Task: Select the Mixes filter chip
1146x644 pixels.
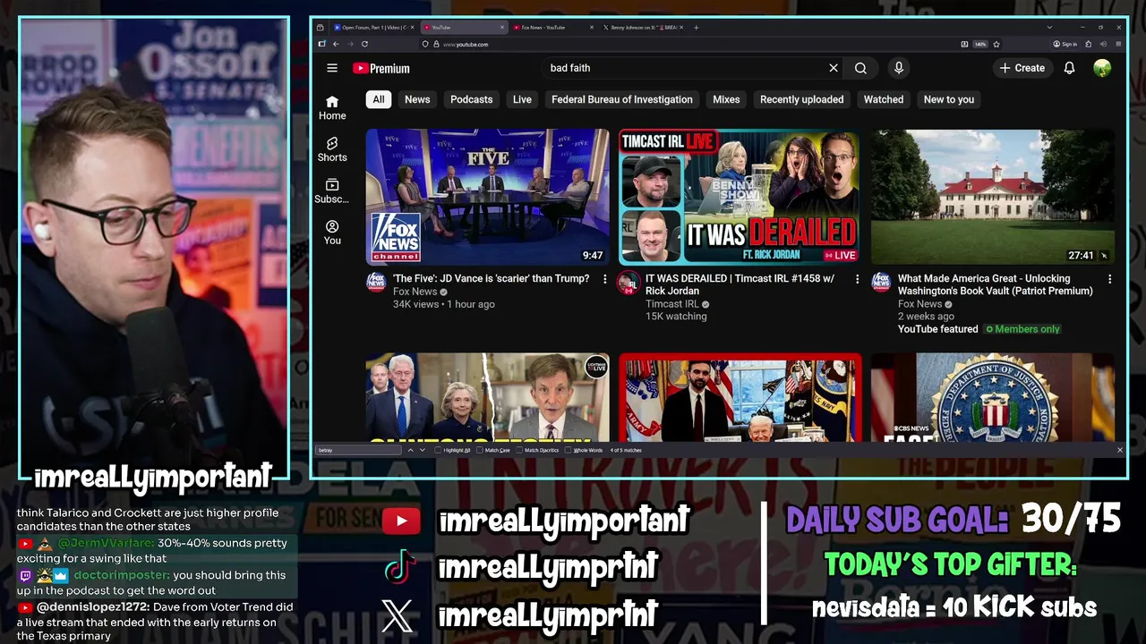Action: pyautogui.click(x=726, y=99)
